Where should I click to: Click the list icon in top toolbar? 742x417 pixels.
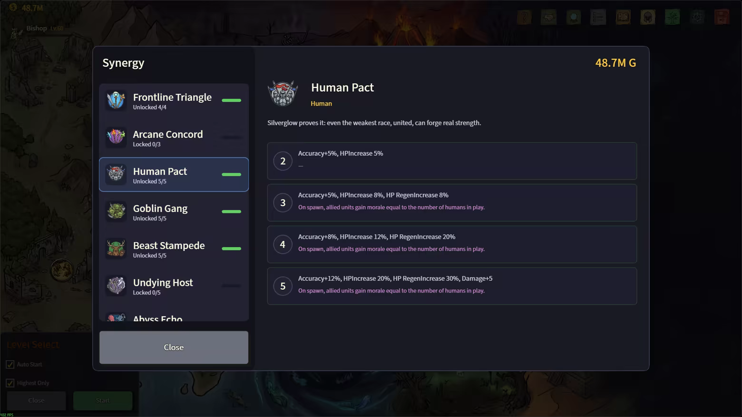tap(598, 18)
